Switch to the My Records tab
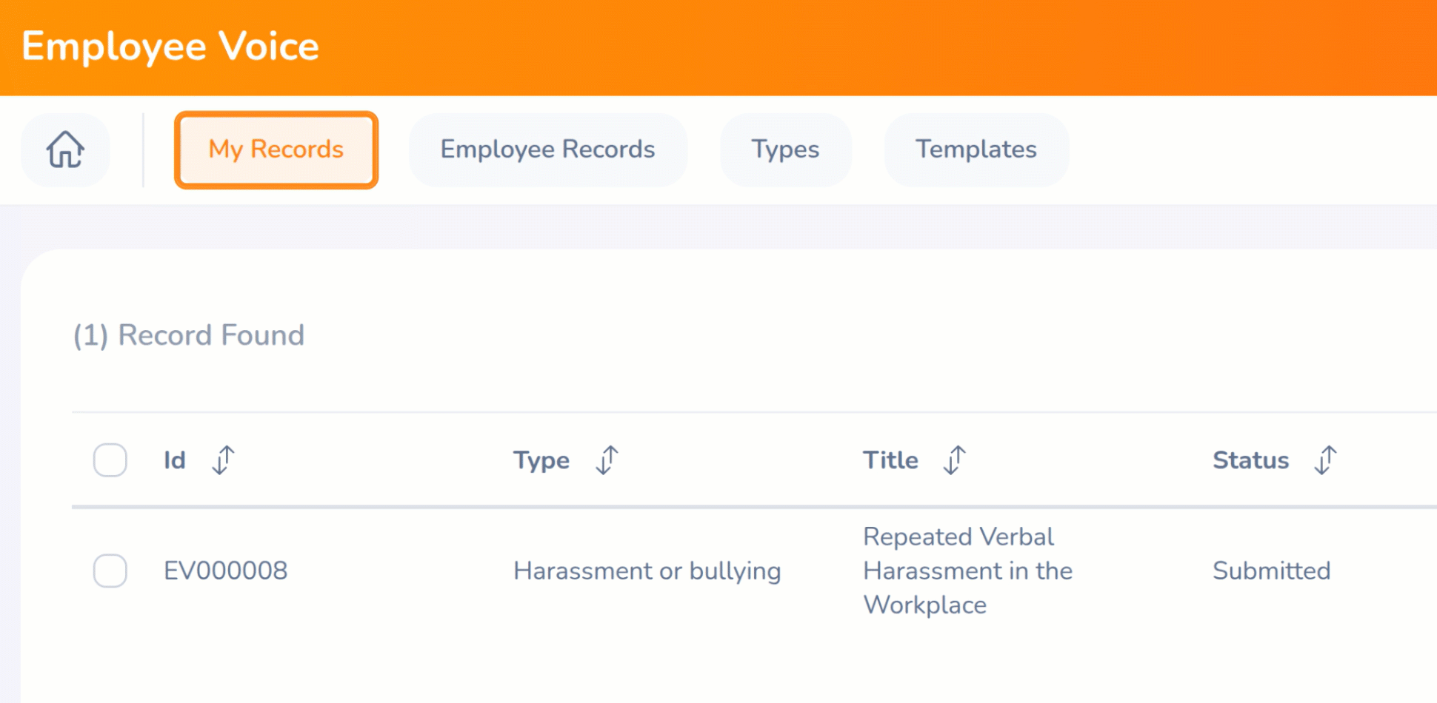This screenshot has width=1437, height=703. click(x=276, y=149)
